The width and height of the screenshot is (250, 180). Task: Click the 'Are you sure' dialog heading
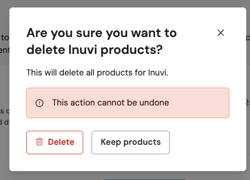102,41
